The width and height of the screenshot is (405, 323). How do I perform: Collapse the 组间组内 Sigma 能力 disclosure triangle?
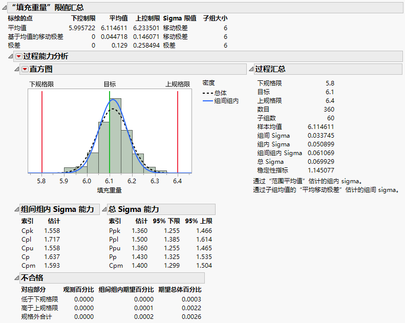click(x=16, y=209)
